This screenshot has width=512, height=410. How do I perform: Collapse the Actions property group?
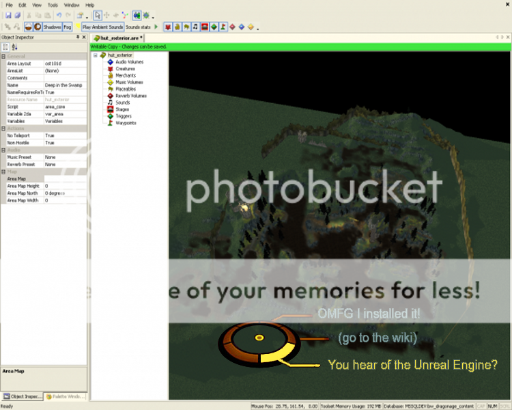click(x=3, y=128)
